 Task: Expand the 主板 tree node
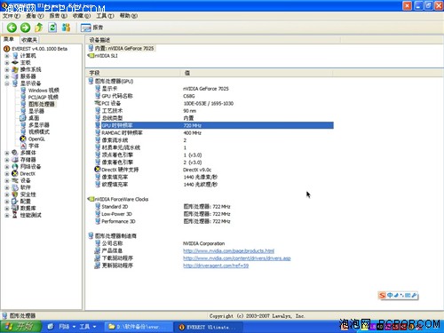click(x=7, y=63)
